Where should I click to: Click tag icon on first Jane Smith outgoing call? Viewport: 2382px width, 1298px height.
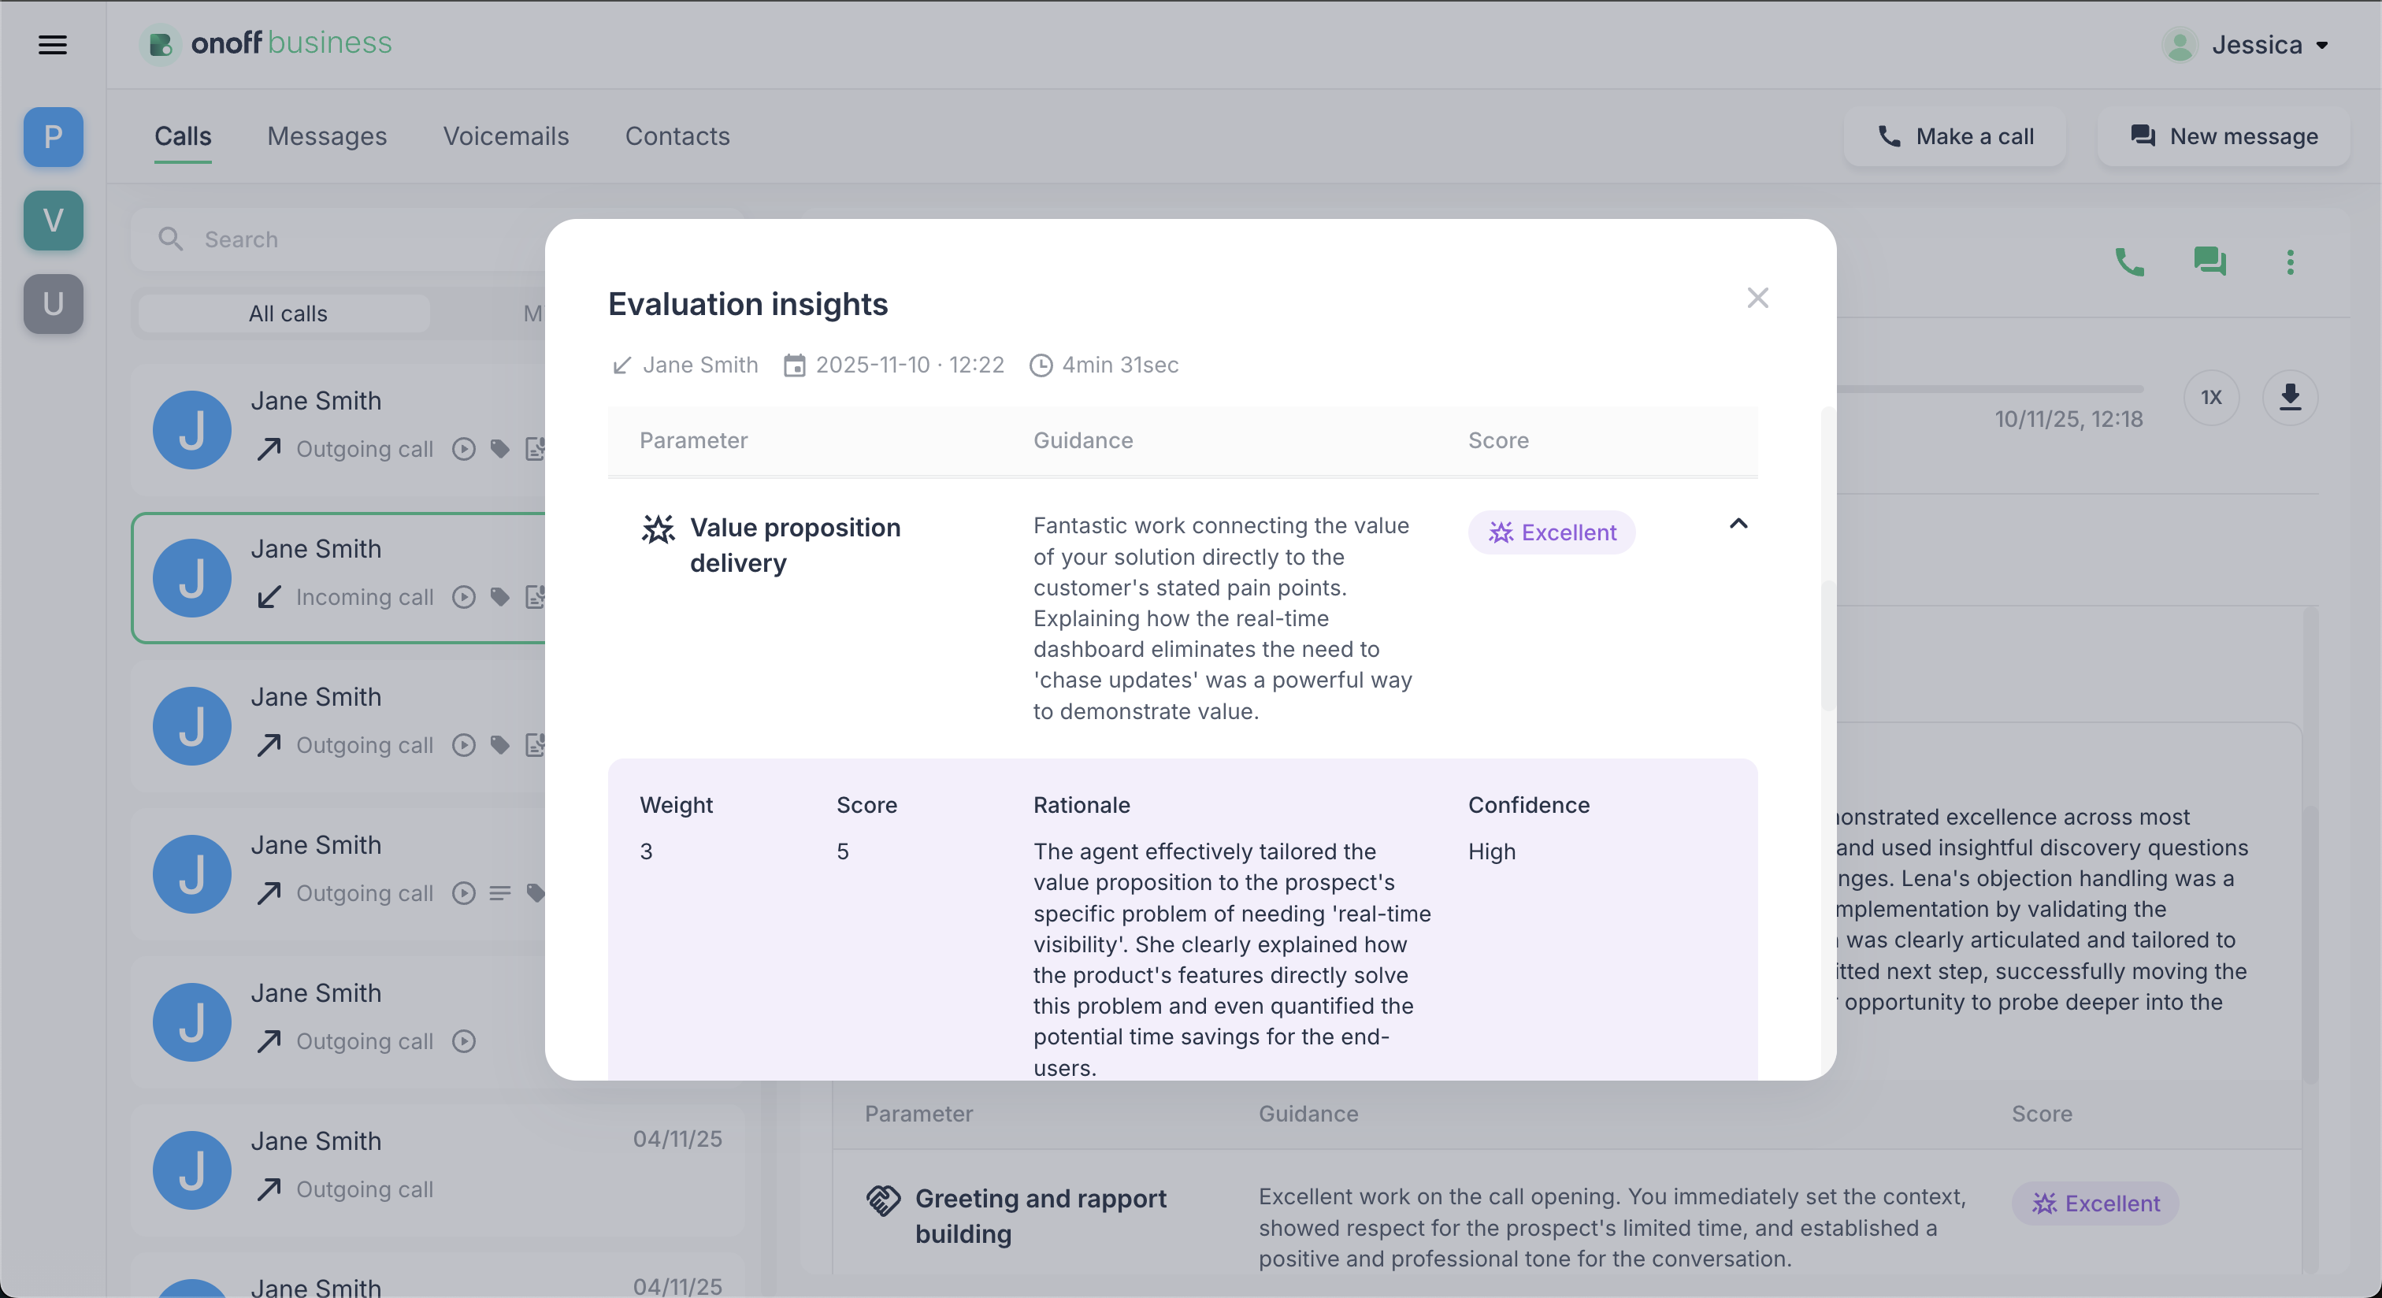[x=500, y=449]
